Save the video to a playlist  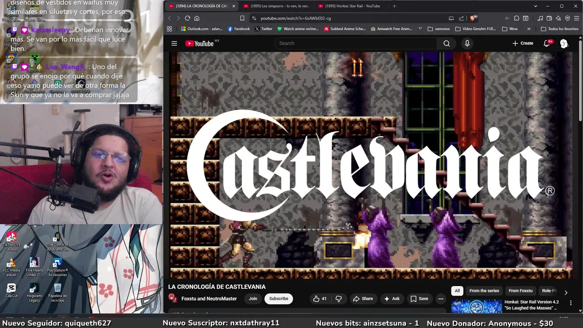point(419,299)
